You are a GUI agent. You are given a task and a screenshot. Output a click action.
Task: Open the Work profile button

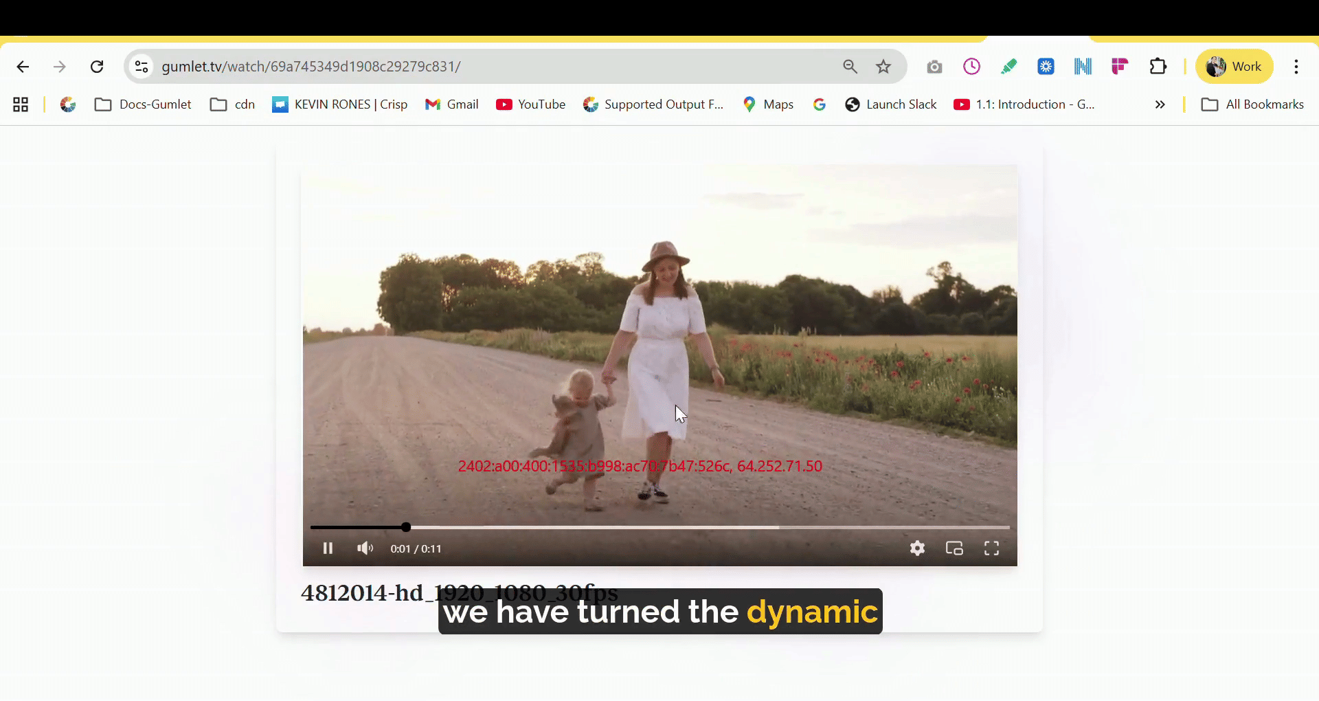(1235, 67)
